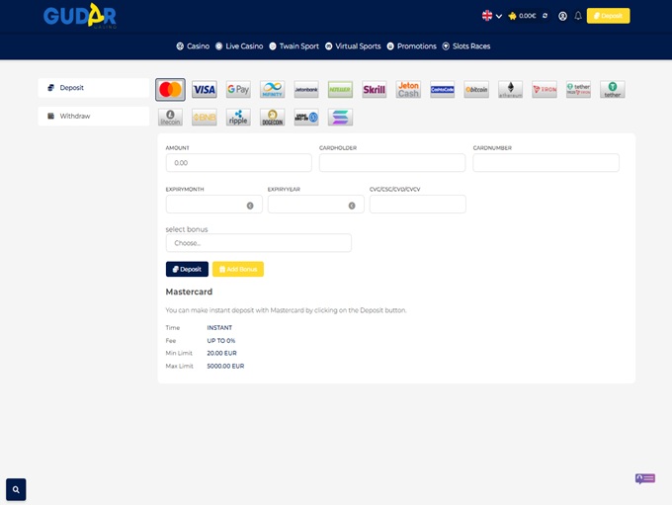Viewport: 672px width, 505px height.
Task: Open Live Casino from navigation
Action: tap(238, 46)
